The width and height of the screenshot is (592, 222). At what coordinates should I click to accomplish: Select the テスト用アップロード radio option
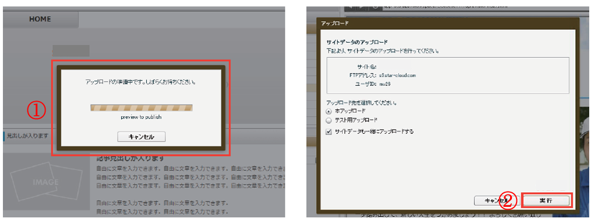click(329, 120)
